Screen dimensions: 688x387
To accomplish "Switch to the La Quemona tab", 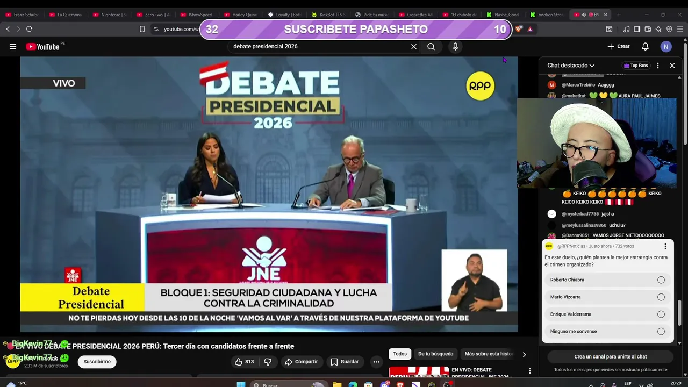I will [x=66, y=15].
